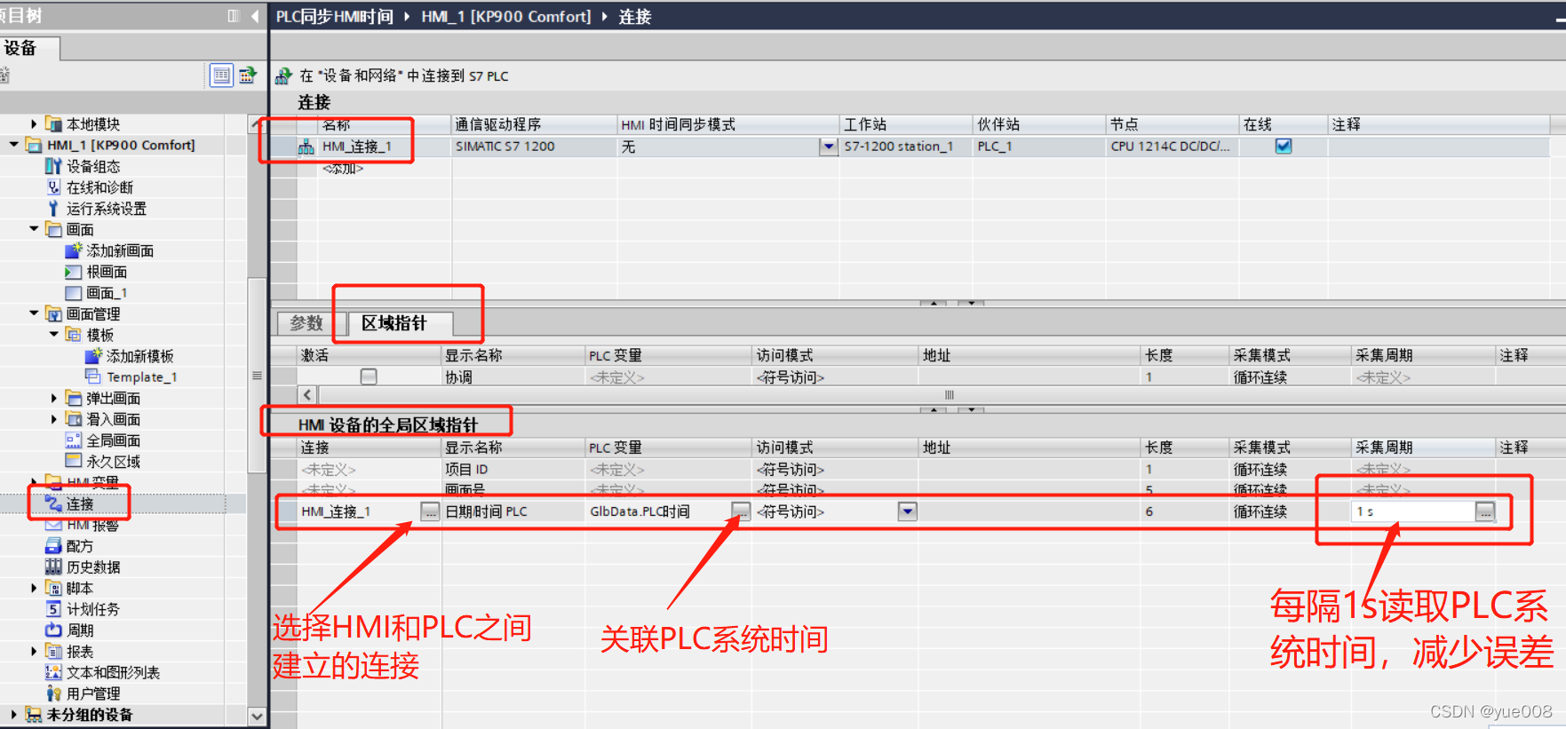Click HMI_1 [KP900 Comfort] in breadcrumb

pos(506,17)
